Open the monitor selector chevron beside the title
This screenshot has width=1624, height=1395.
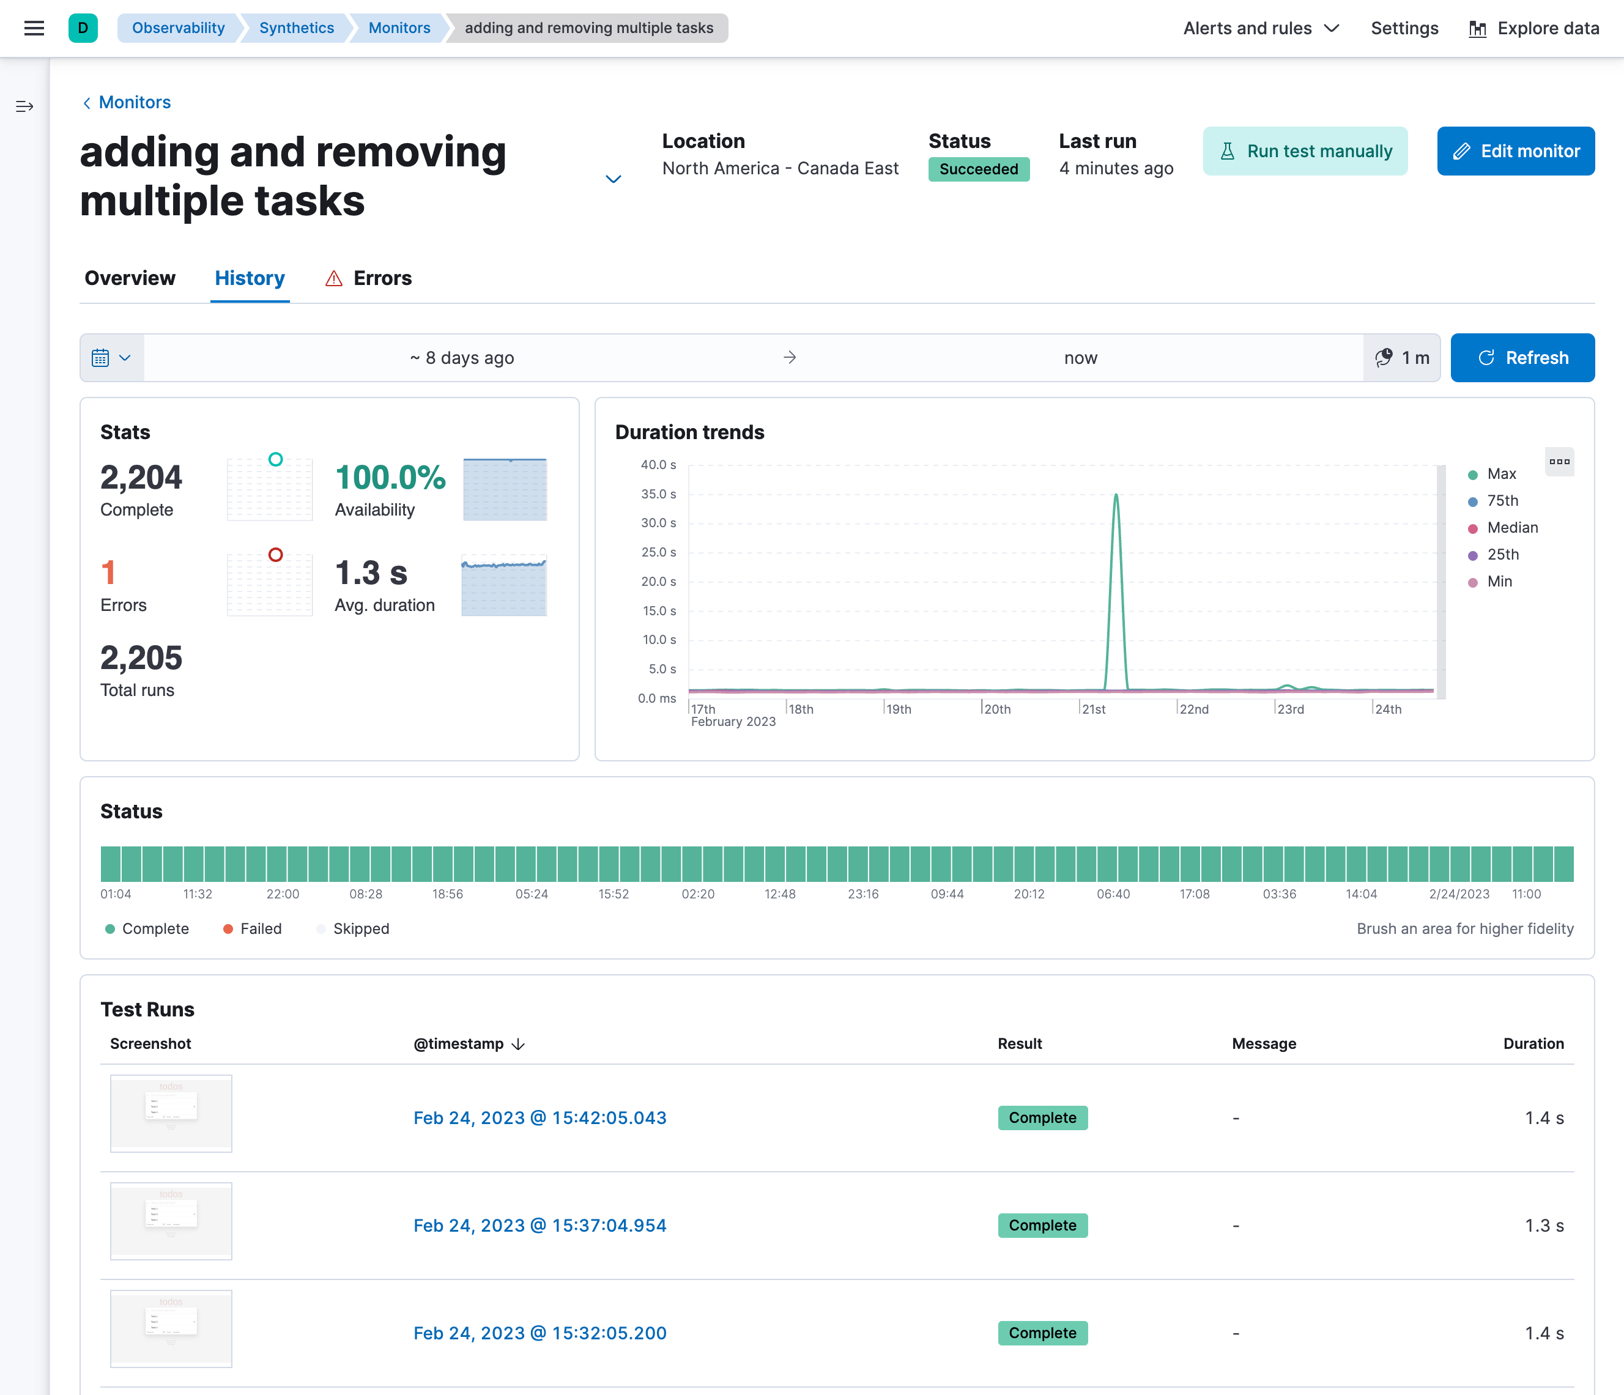(614, 179)
